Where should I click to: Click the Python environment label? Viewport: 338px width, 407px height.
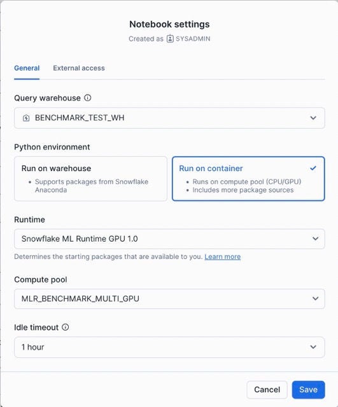point(52,147)
